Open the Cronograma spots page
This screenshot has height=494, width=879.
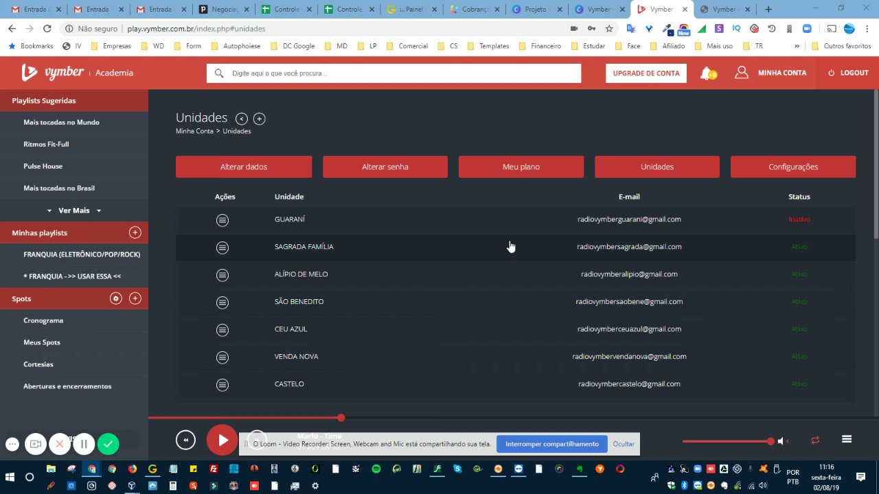point(43,320)
